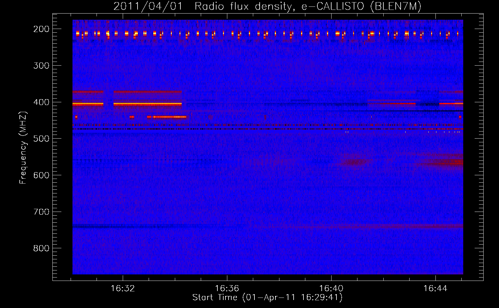Click the 700 frequency tick label

pyautogui.click(x=41, y=212)
